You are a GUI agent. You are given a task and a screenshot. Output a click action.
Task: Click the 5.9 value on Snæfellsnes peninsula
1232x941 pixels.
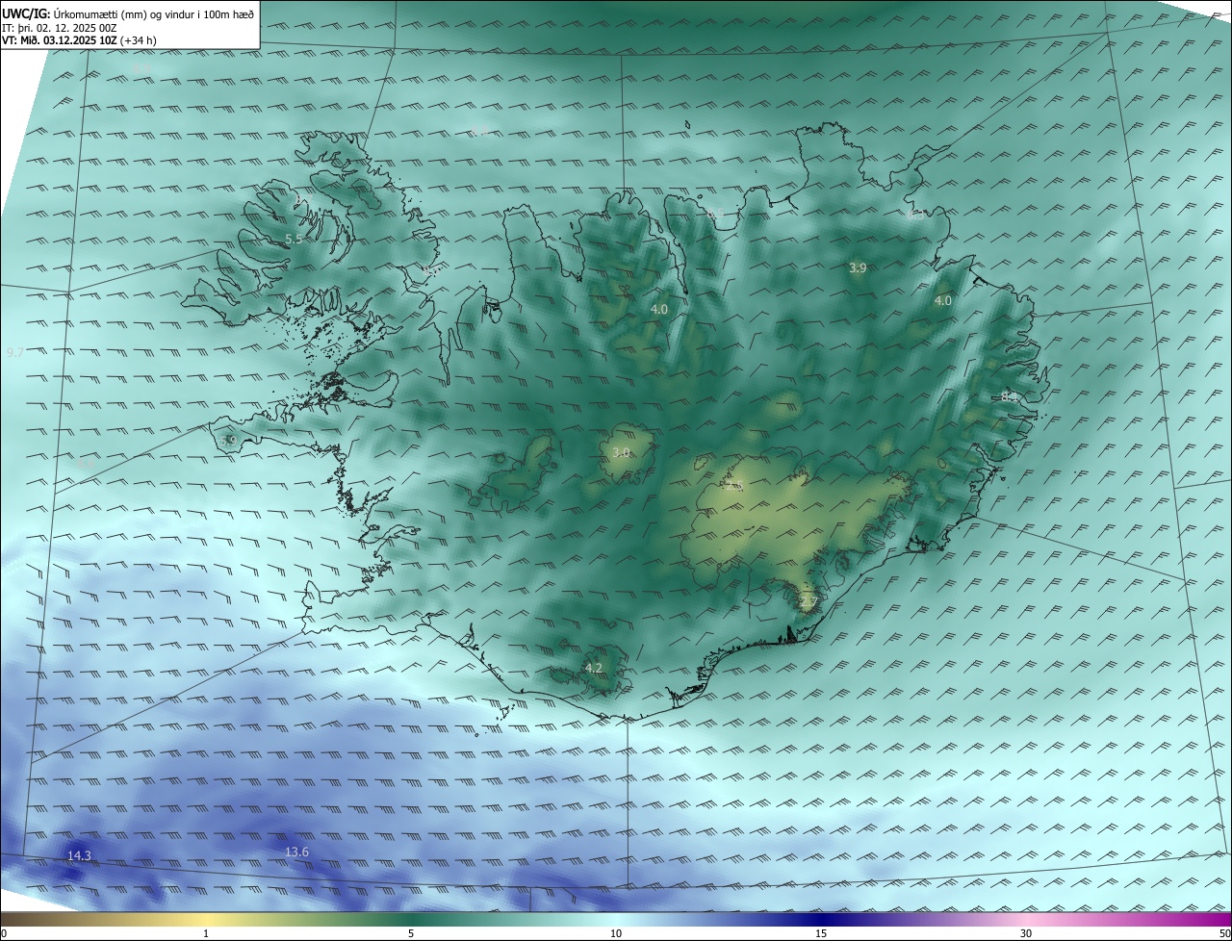tap(228, 441)
